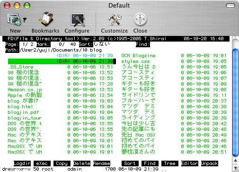Open the dropdown arrow beside New

point(25,20)
